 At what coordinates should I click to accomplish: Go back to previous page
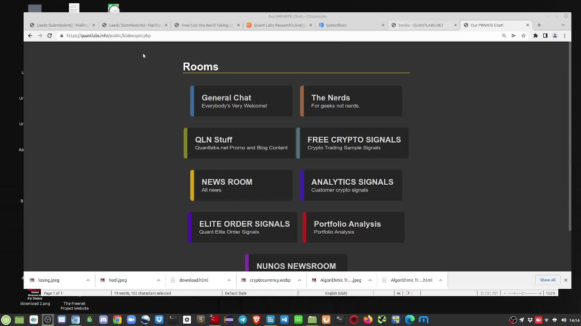(30, 35)
